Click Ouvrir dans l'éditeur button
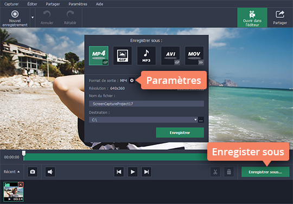293x204 pixels. point(252,18)
